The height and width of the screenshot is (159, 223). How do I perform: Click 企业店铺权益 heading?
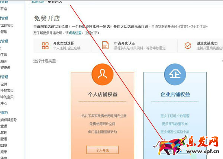(175, 94)
